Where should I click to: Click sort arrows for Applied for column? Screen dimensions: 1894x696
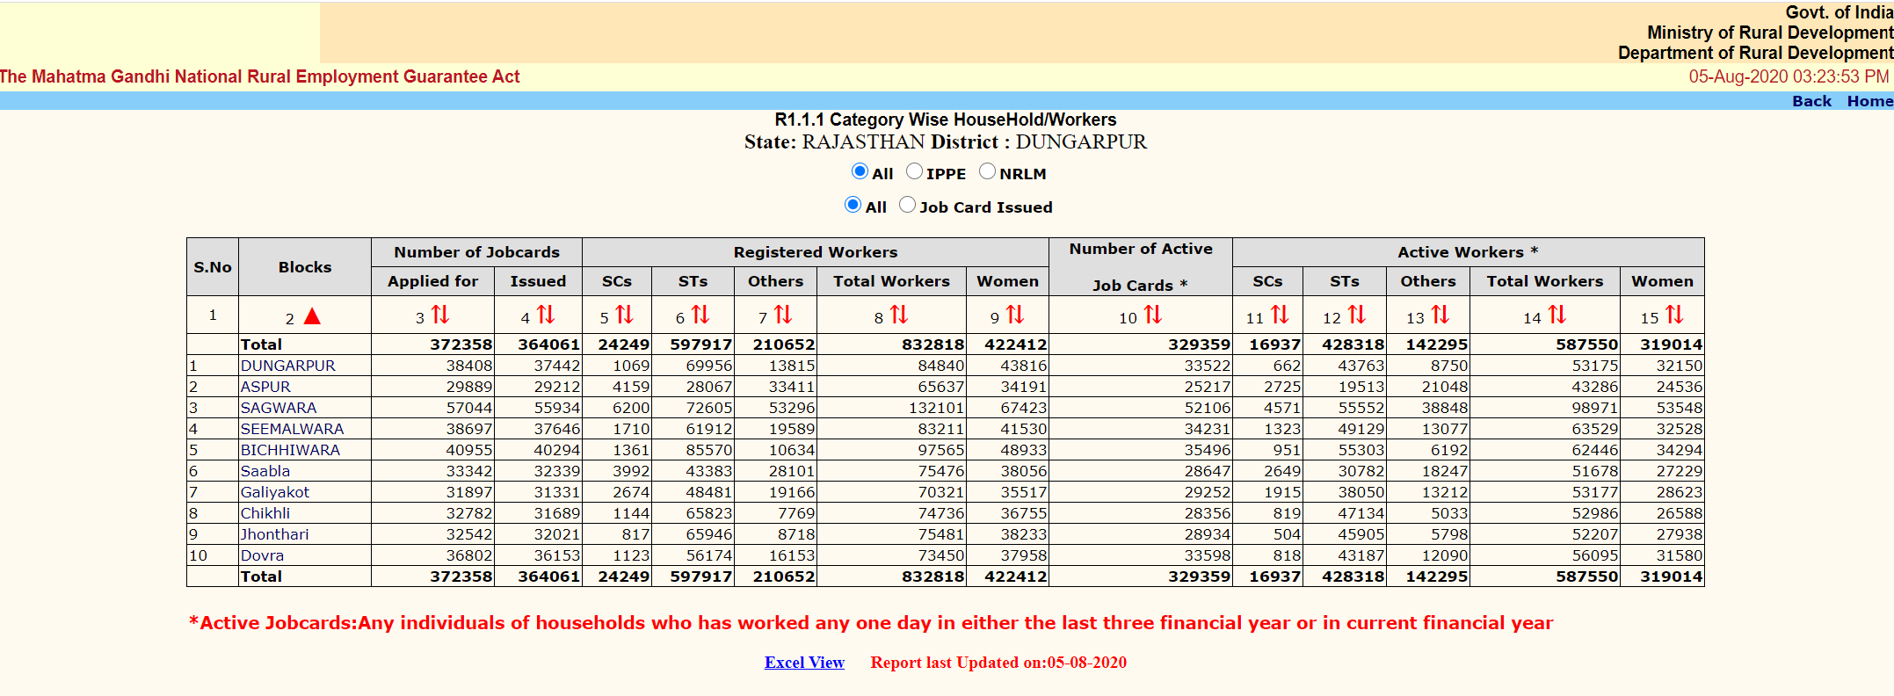440,315
